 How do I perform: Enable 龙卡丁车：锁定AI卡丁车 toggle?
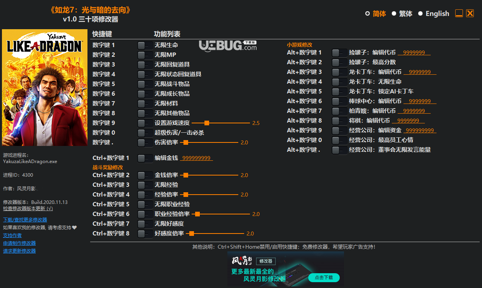(339, 91)
